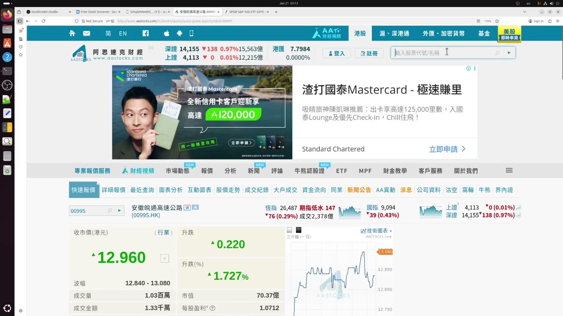Screen dimensions: 563x316
Task: Open the 行業 industry link
Action: coord(163,233)
